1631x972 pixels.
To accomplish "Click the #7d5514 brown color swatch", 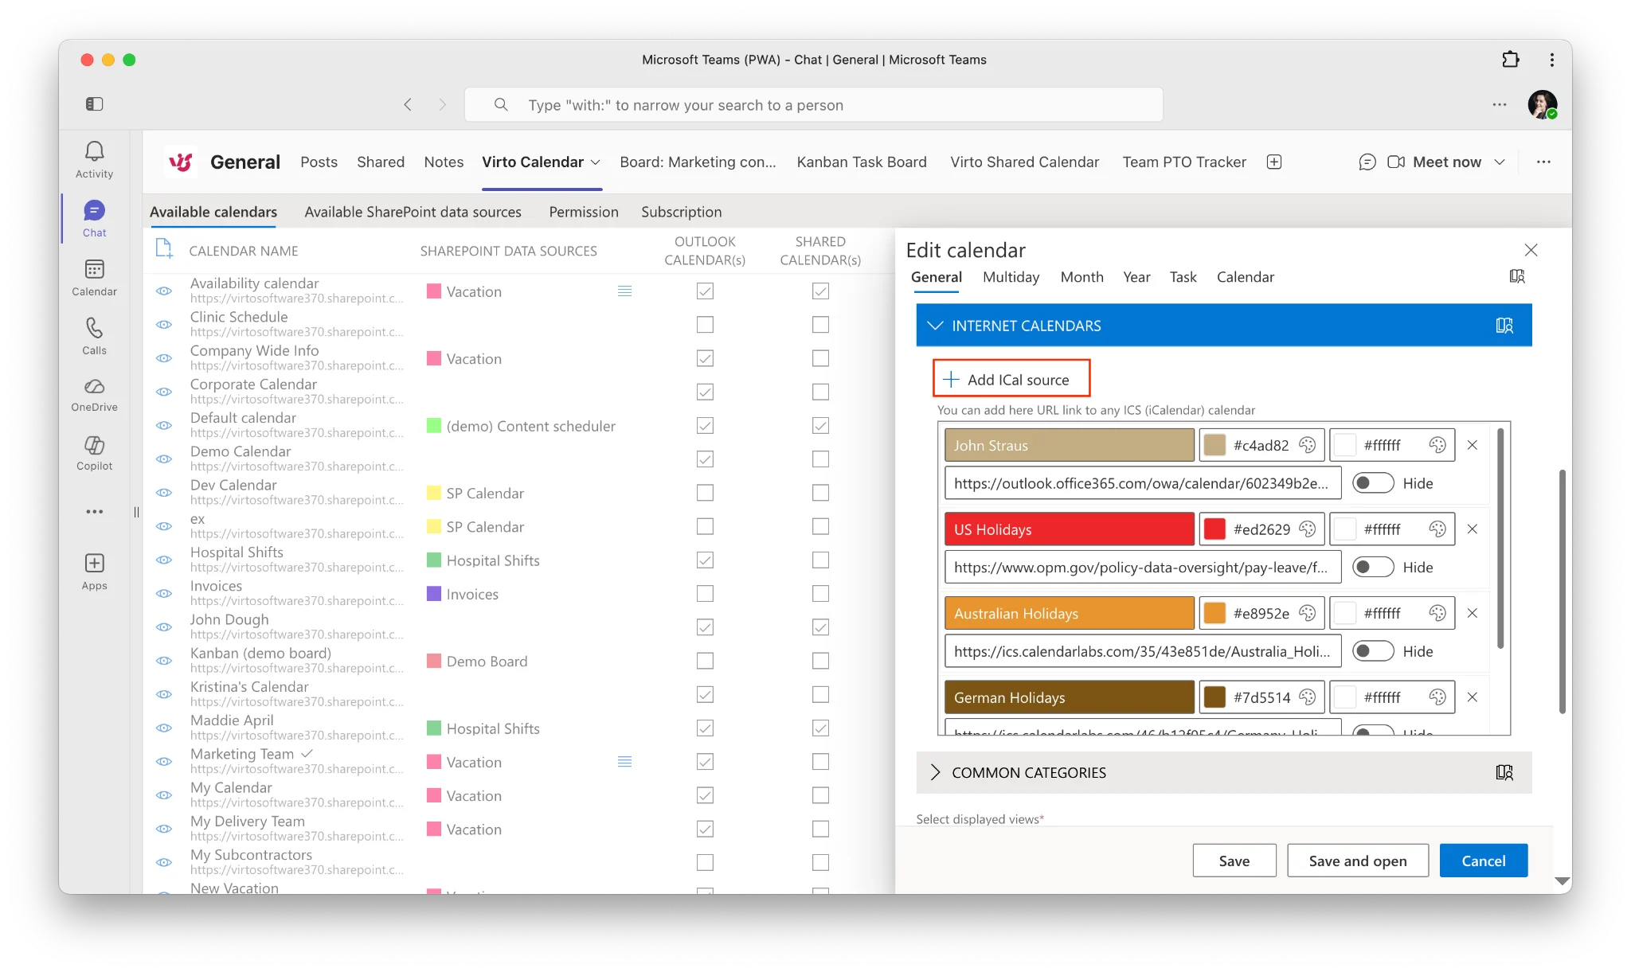I will click(x=1214, y=698).
